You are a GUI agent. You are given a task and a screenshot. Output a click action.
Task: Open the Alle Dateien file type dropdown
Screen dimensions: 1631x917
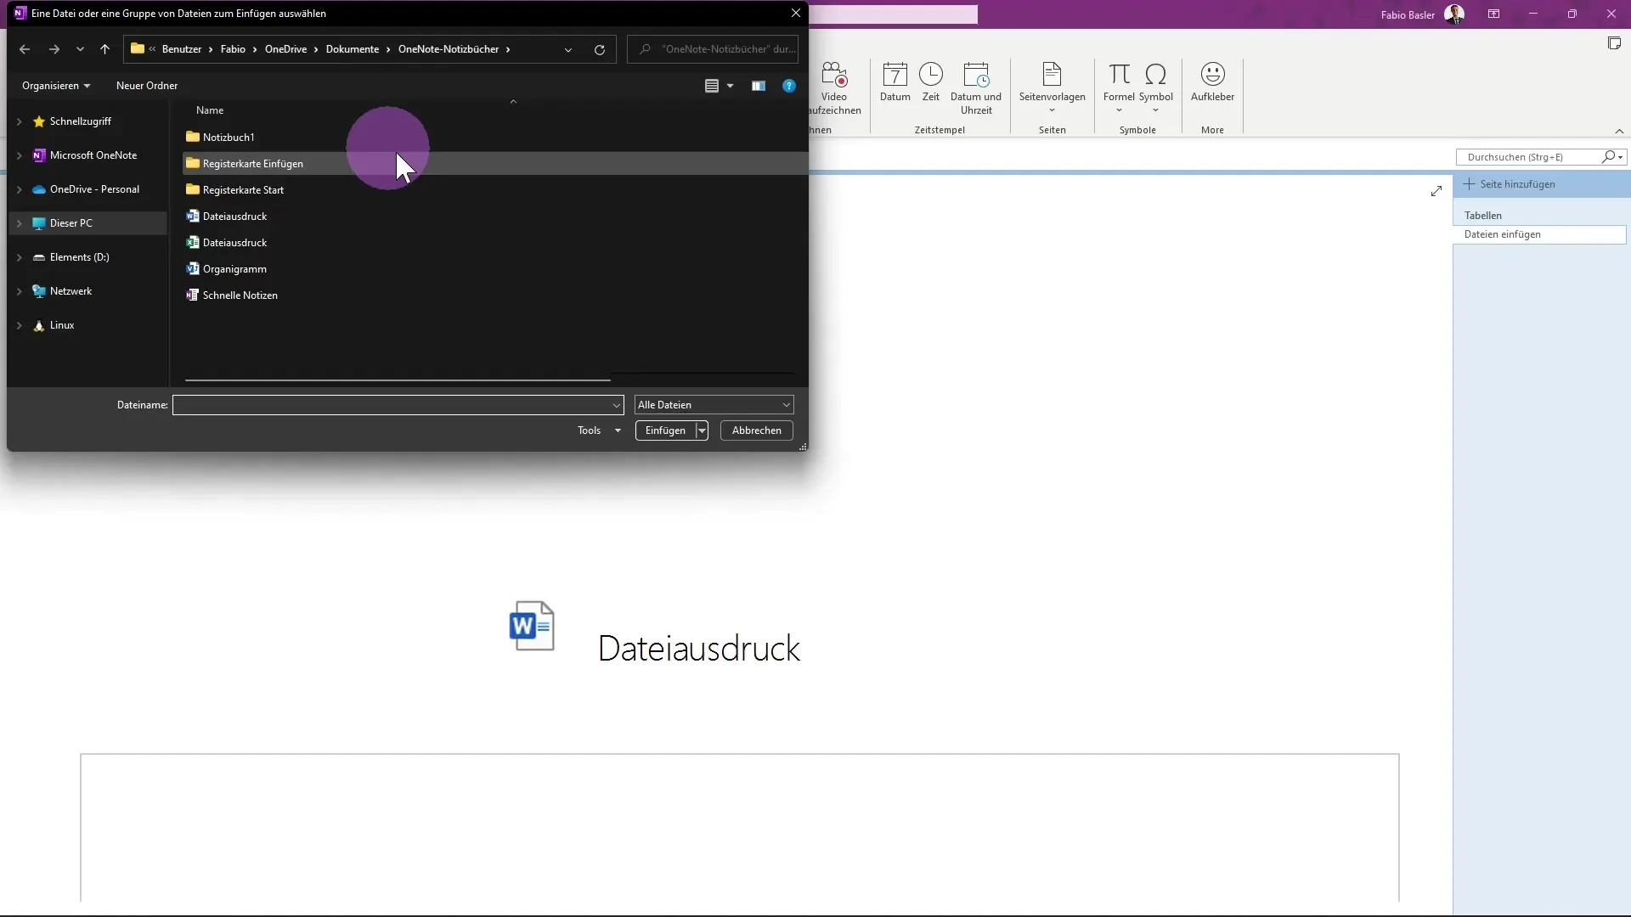coord(714,405)
